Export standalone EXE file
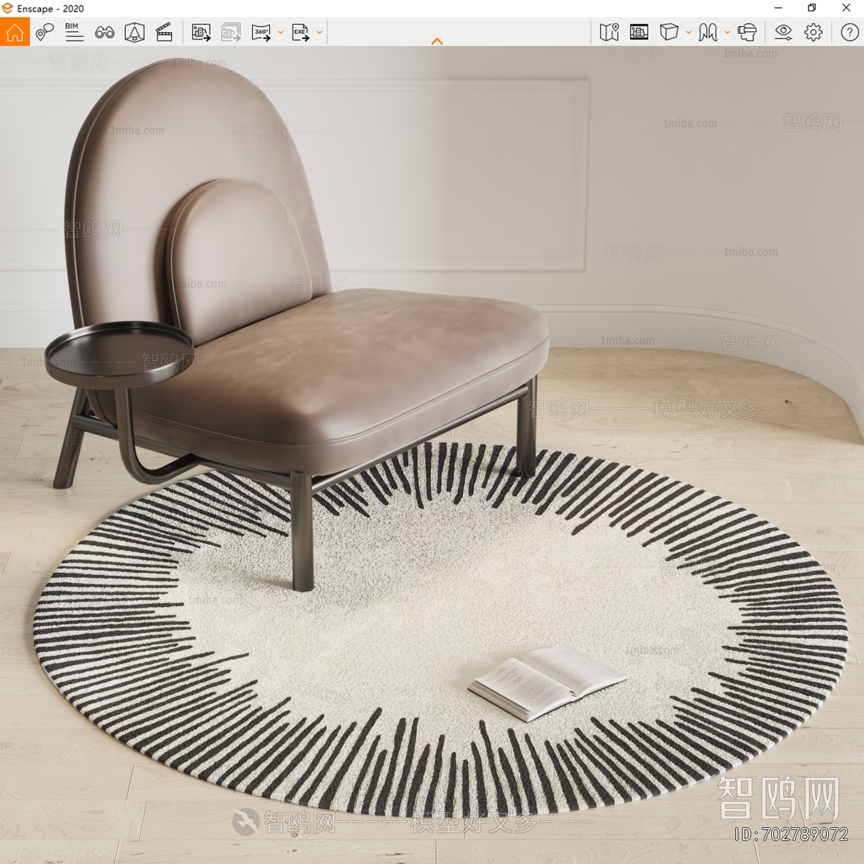Screen dimensions: 864x864 (300, 32)
